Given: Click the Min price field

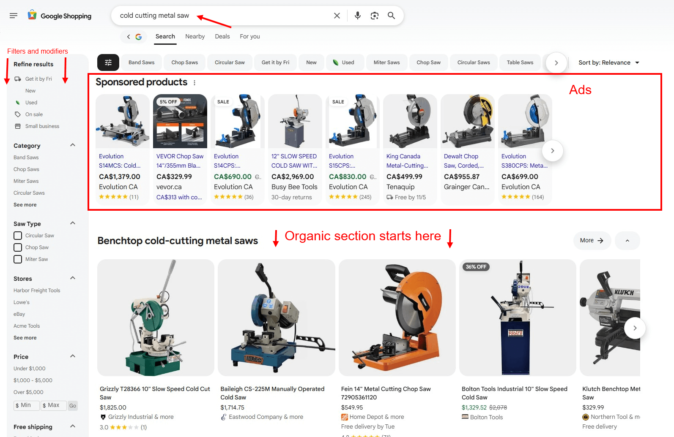Looking at the screenshot, I should pos(27,406).
